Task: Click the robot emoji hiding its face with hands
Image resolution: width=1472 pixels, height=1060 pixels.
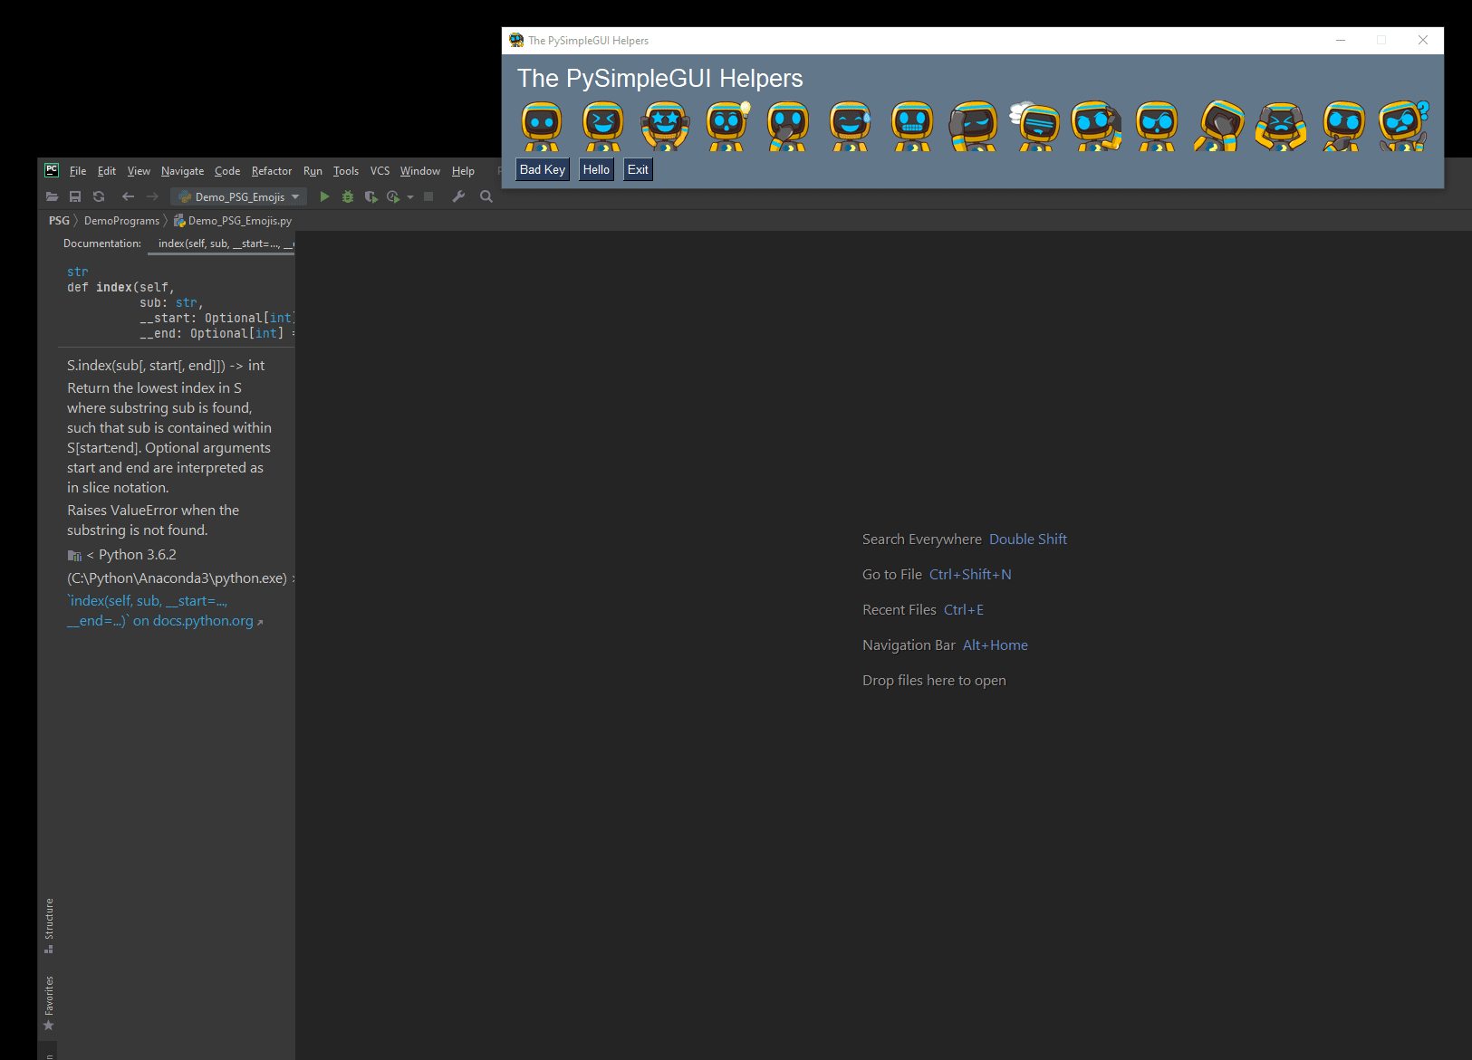Action: (x=1219, y=126)
